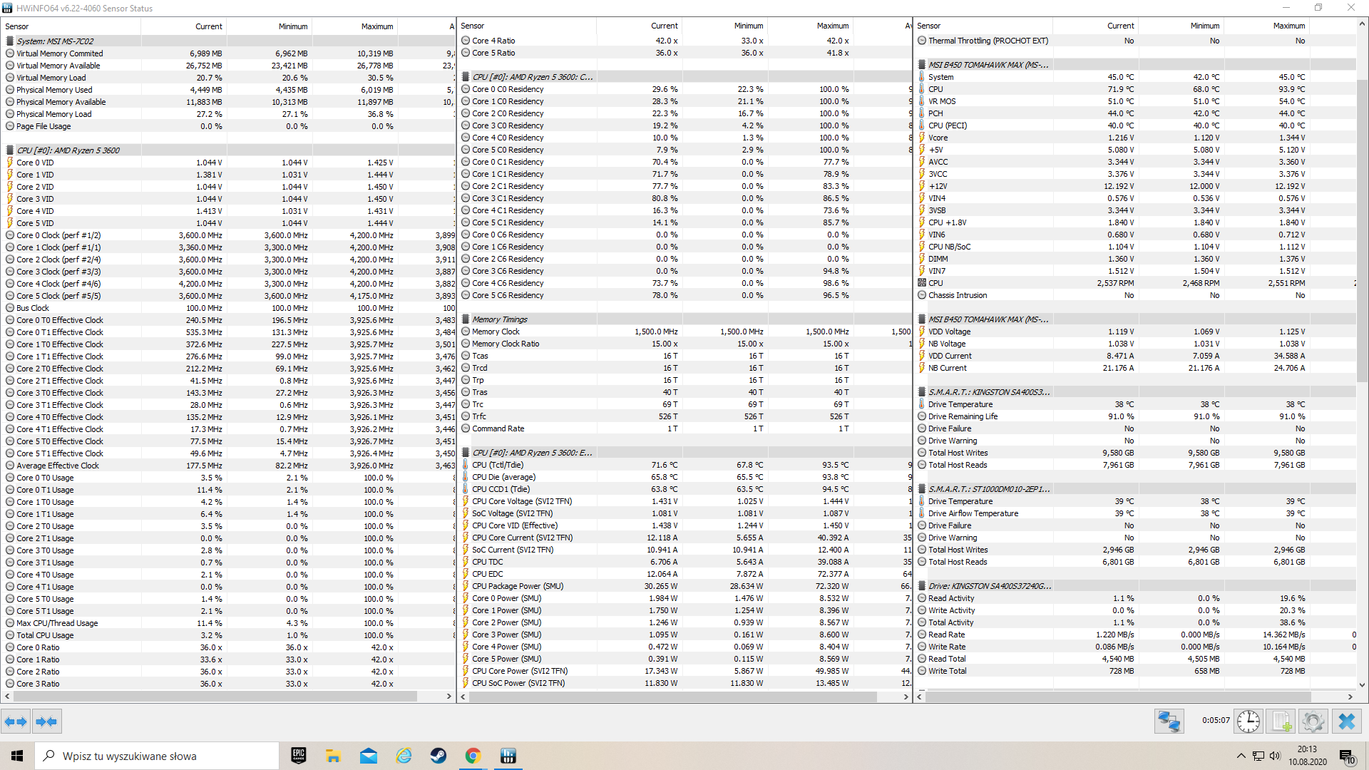Open the notification center
1369x770 pixels.
point(1348,756)
